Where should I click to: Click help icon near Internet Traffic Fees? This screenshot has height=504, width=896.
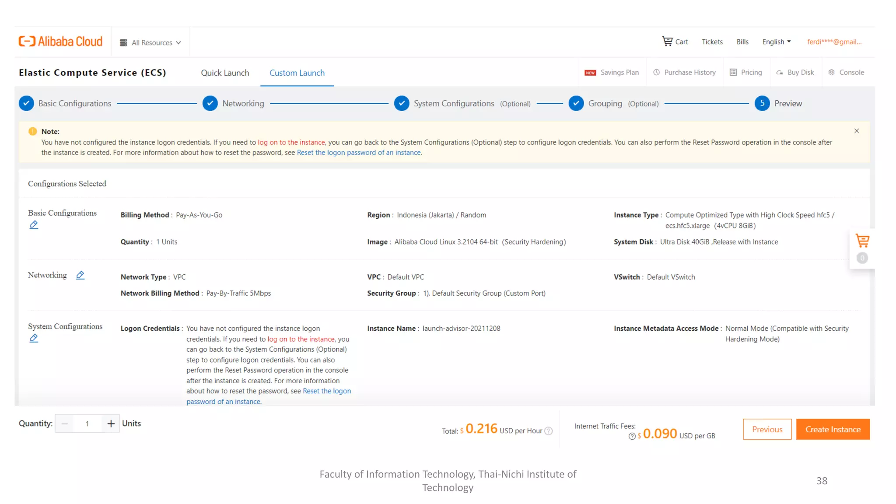coord(632,436)
